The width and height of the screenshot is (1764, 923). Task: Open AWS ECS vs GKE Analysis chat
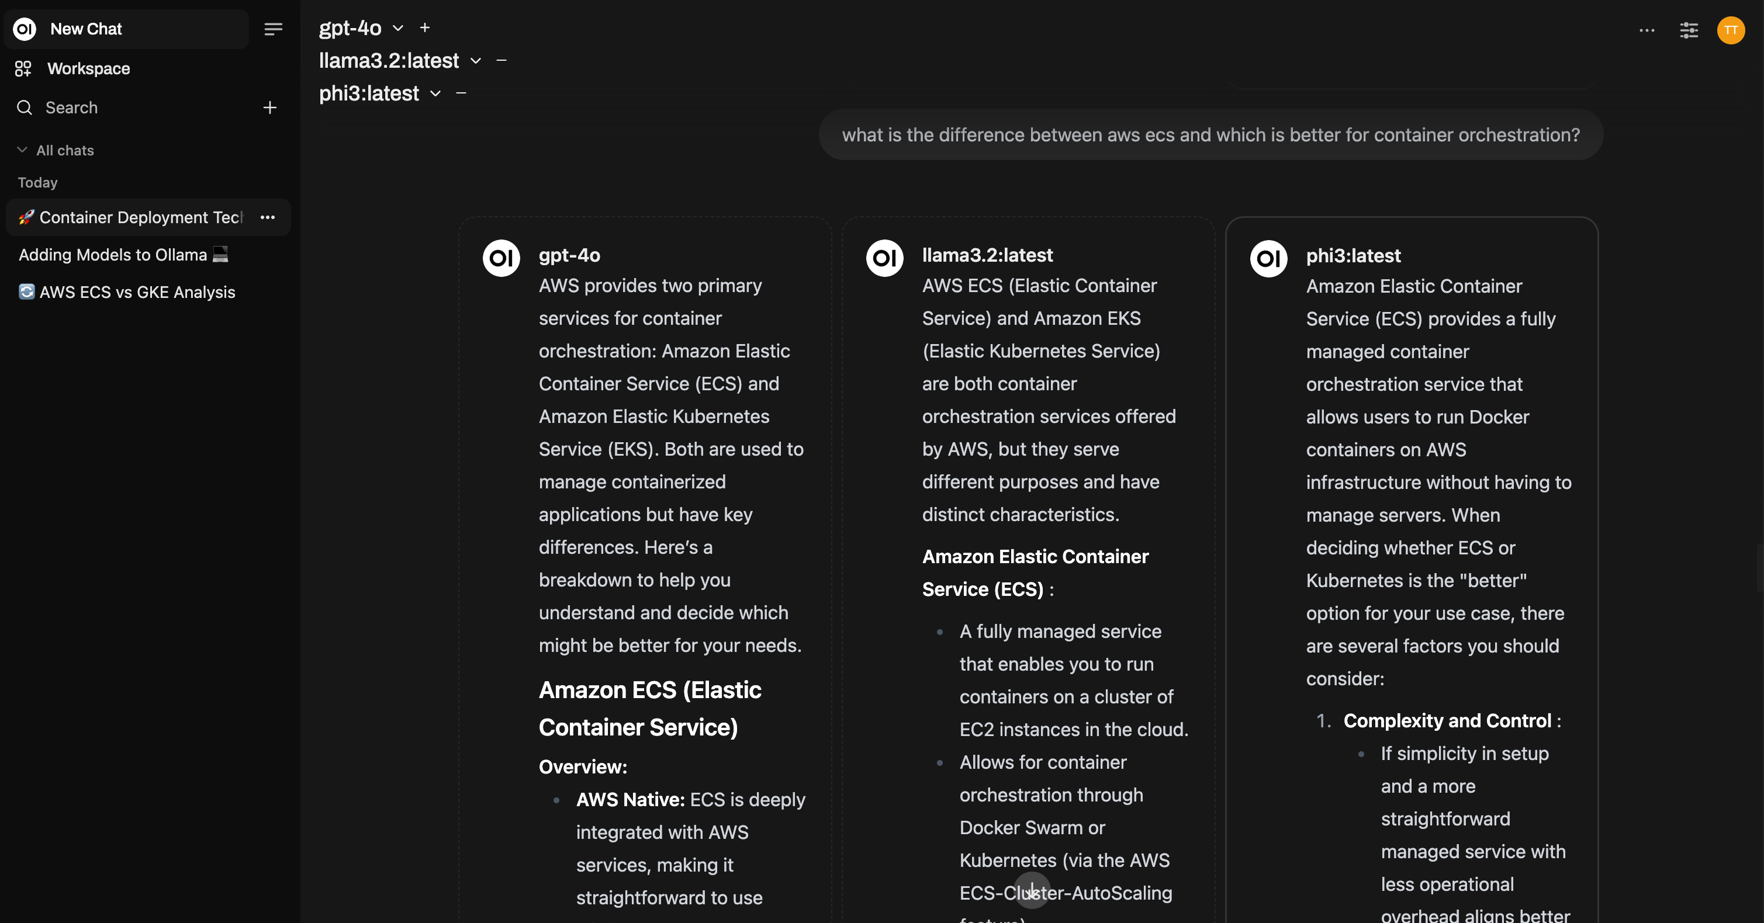(x=137, y=292)
